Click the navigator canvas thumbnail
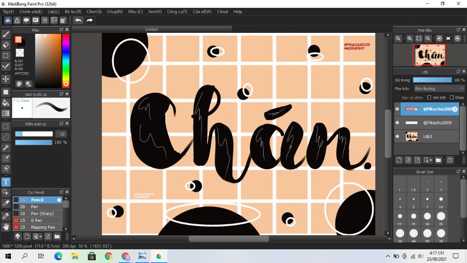Screen dimensions: 467x263 [429, 55]
